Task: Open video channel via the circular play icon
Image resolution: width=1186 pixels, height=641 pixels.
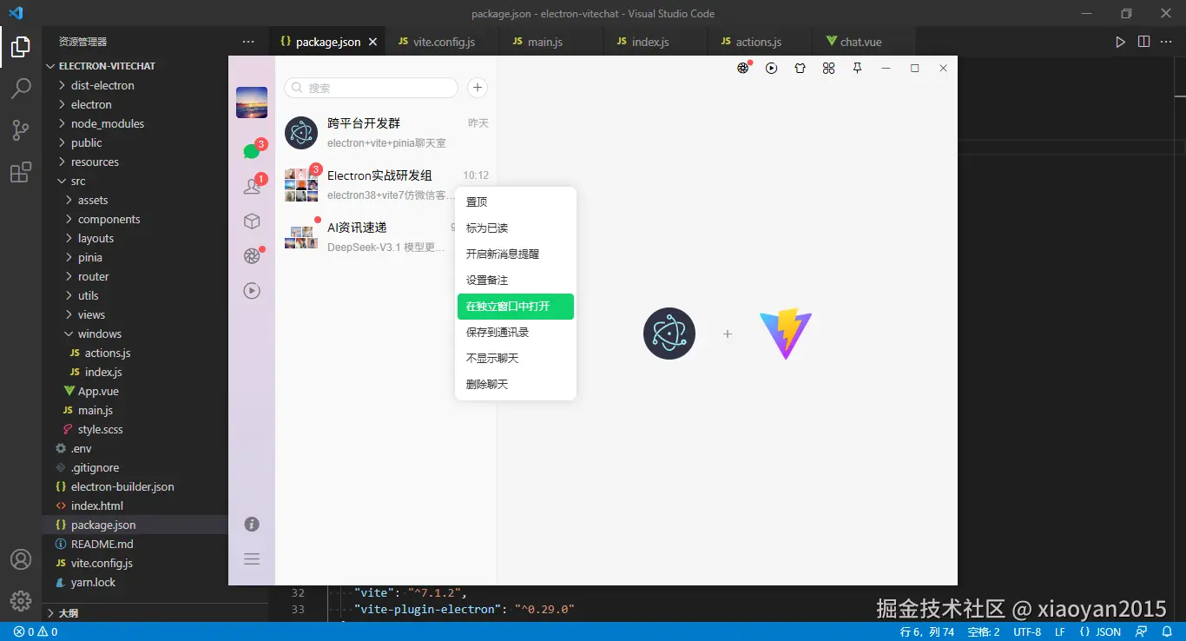Action: (x=252, y=291)
